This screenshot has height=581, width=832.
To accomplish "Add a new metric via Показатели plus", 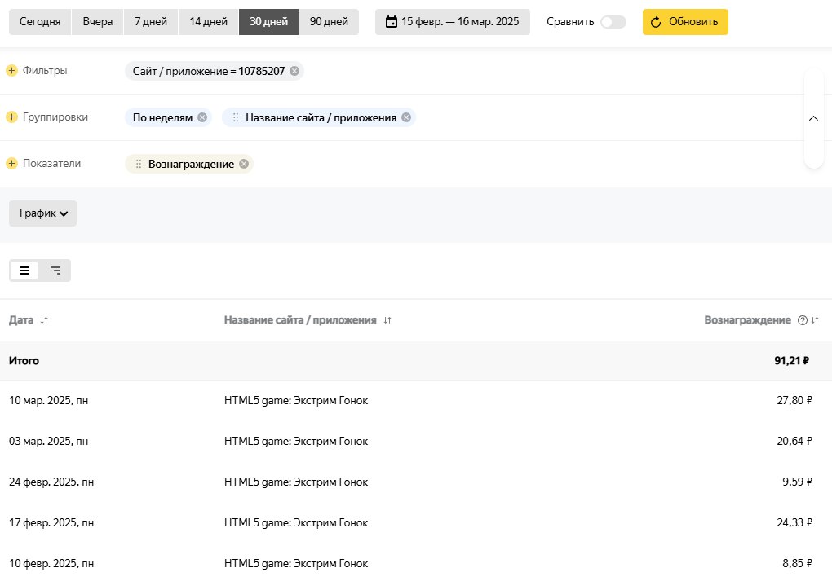I will coord(12,164).
